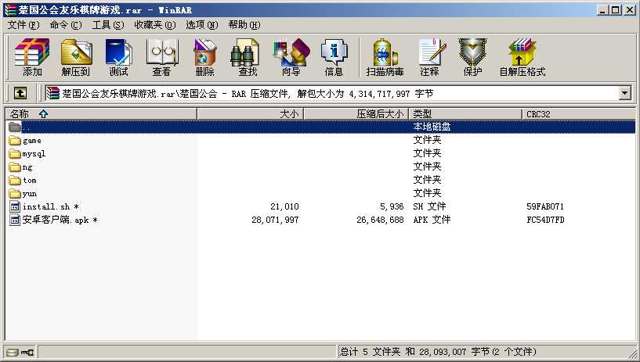Click CRC32 value 59FAB071
The width and height of the screenshot is (640, 362).
click(545, 207)
